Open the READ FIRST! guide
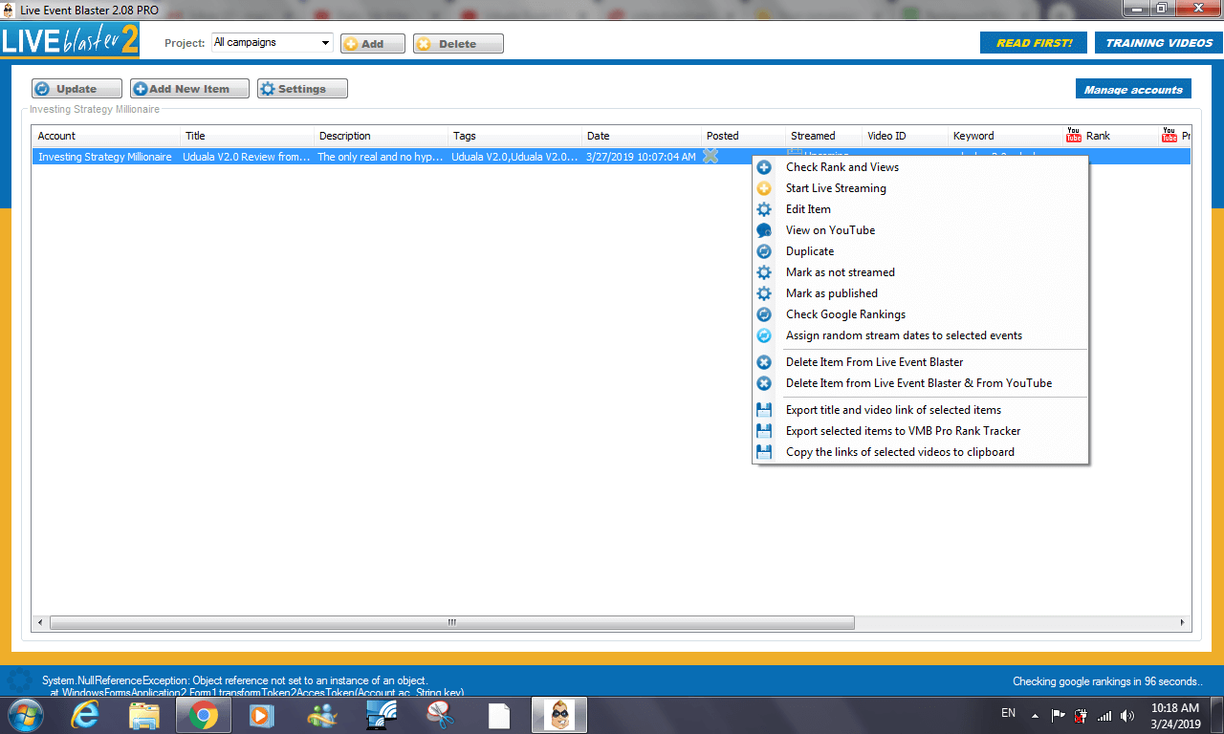Viewport: 1224px width, 734px height. click(x=1034, y=43)
